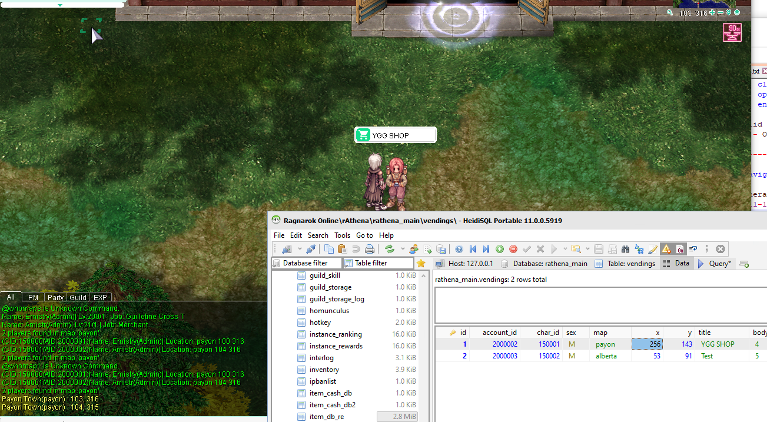767x422 pixels.
Task: Open the Go to menu in HeidiSQL
Action: pos(364,235)
